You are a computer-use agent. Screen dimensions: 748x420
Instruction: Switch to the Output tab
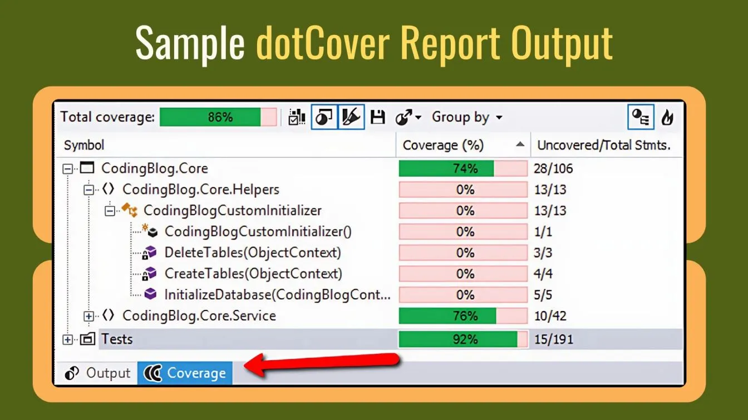tap(97, 373)
